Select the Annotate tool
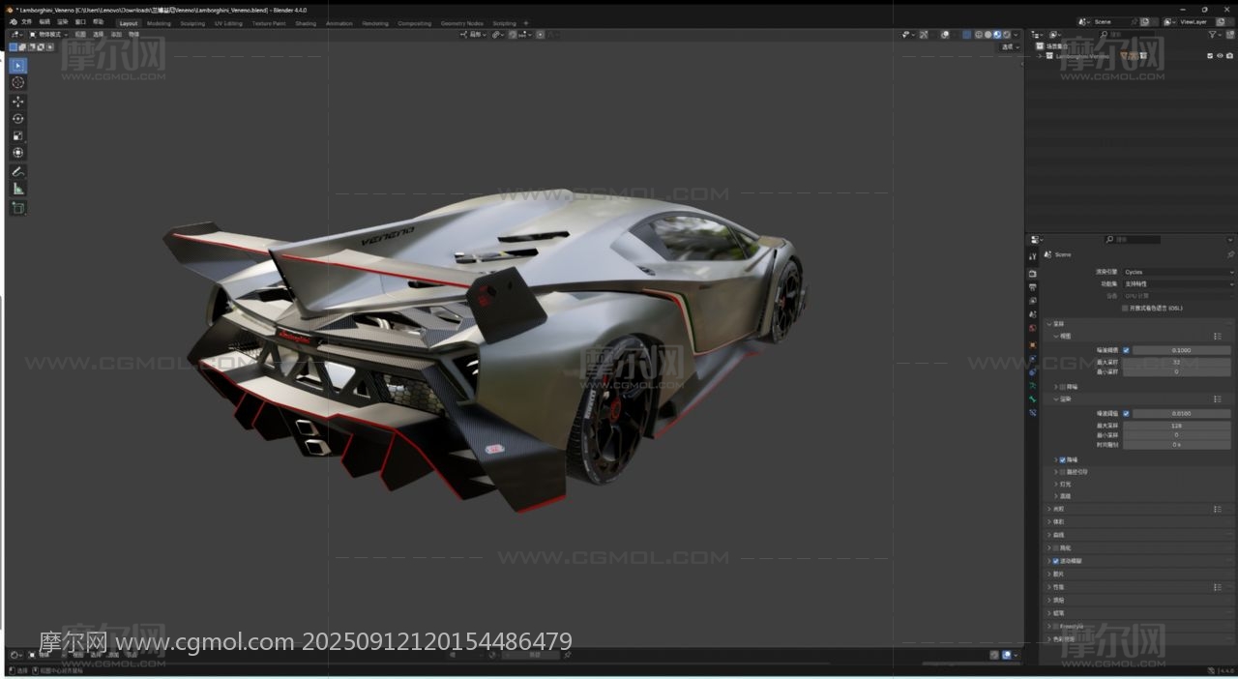Viewport: 1238px width, 679px height. (x=18, y=171)
